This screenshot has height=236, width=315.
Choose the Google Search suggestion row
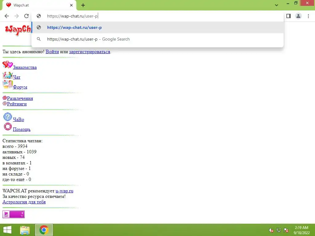click(157, 39)
